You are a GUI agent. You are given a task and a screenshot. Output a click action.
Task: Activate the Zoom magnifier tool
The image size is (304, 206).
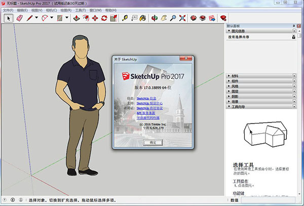pyautogui.click(x=173, y=18)
